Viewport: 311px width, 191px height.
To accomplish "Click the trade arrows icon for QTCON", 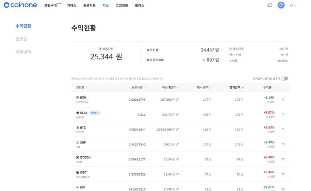I will tap(283, 159).
